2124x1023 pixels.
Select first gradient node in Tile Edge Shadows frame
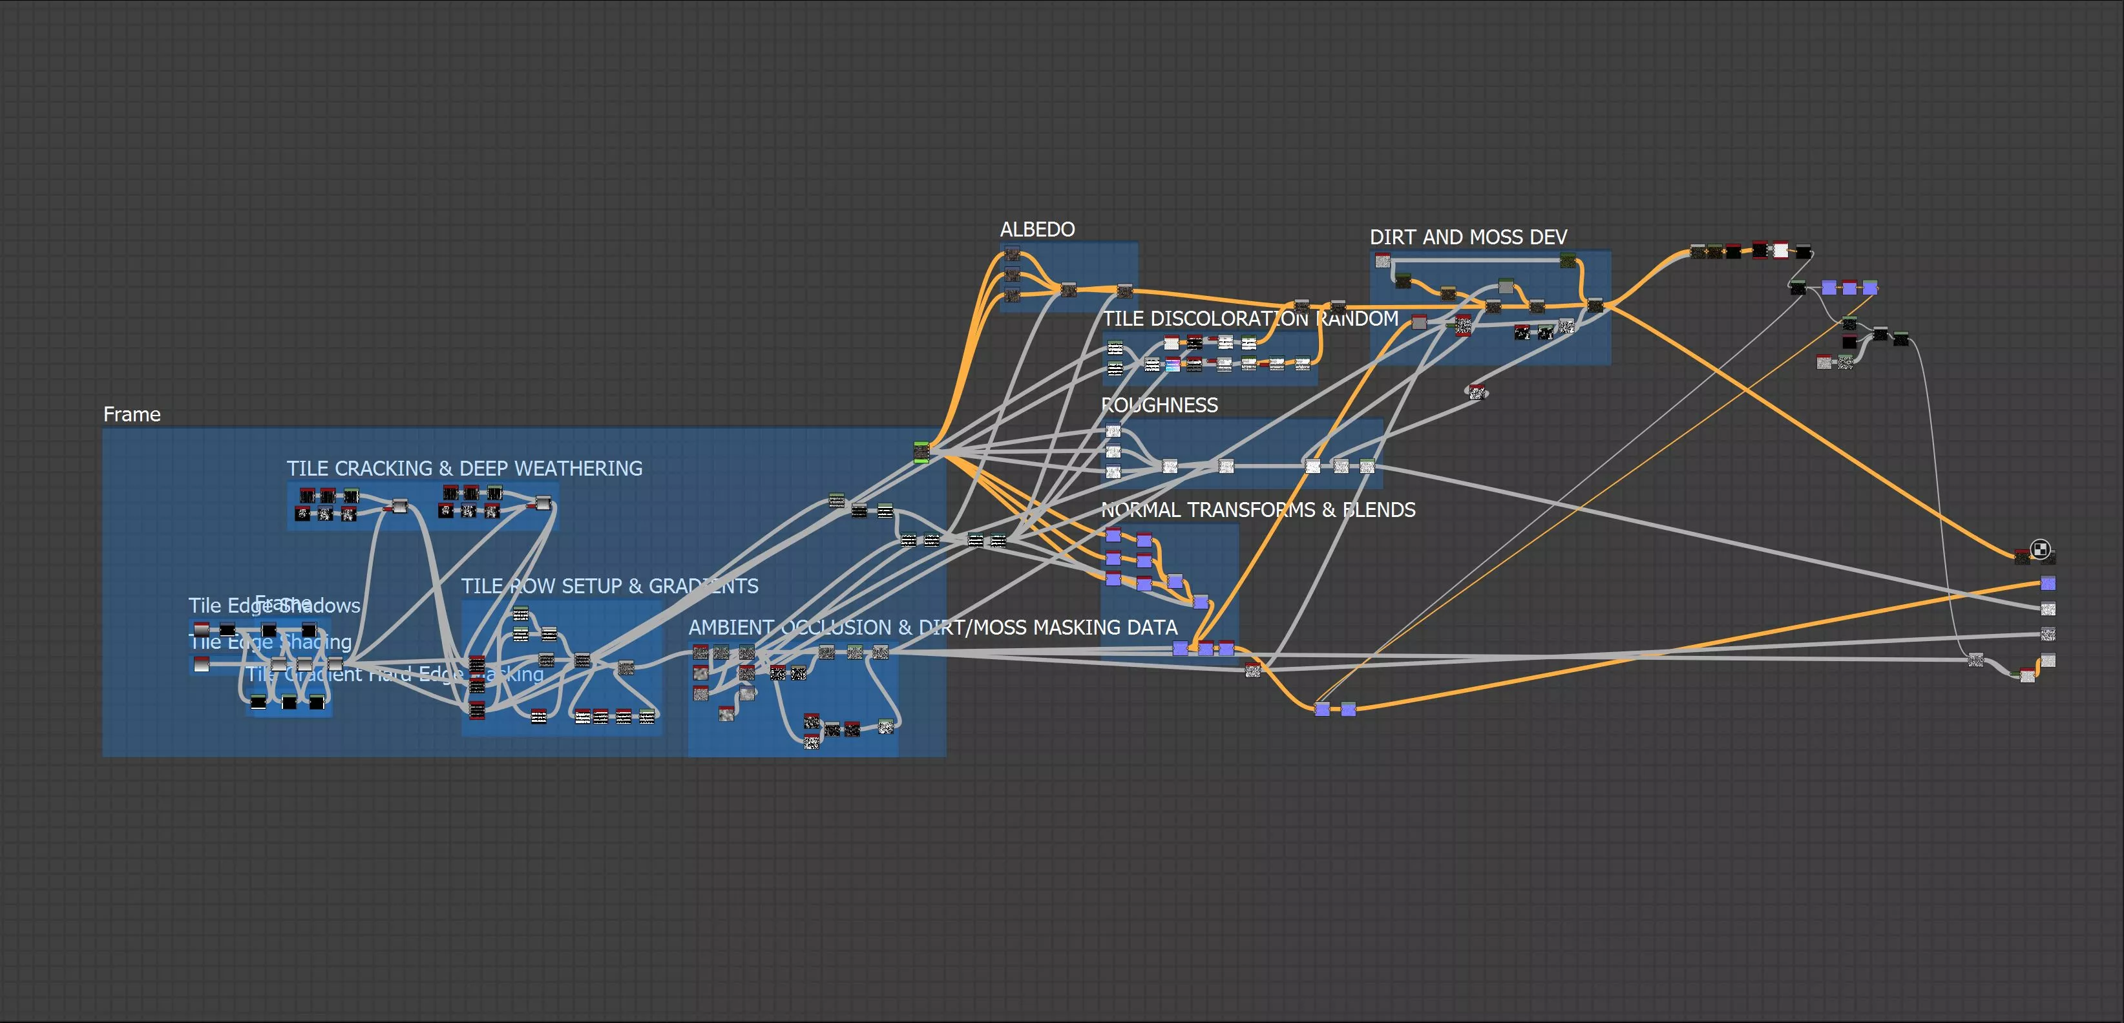click(201, 630)
